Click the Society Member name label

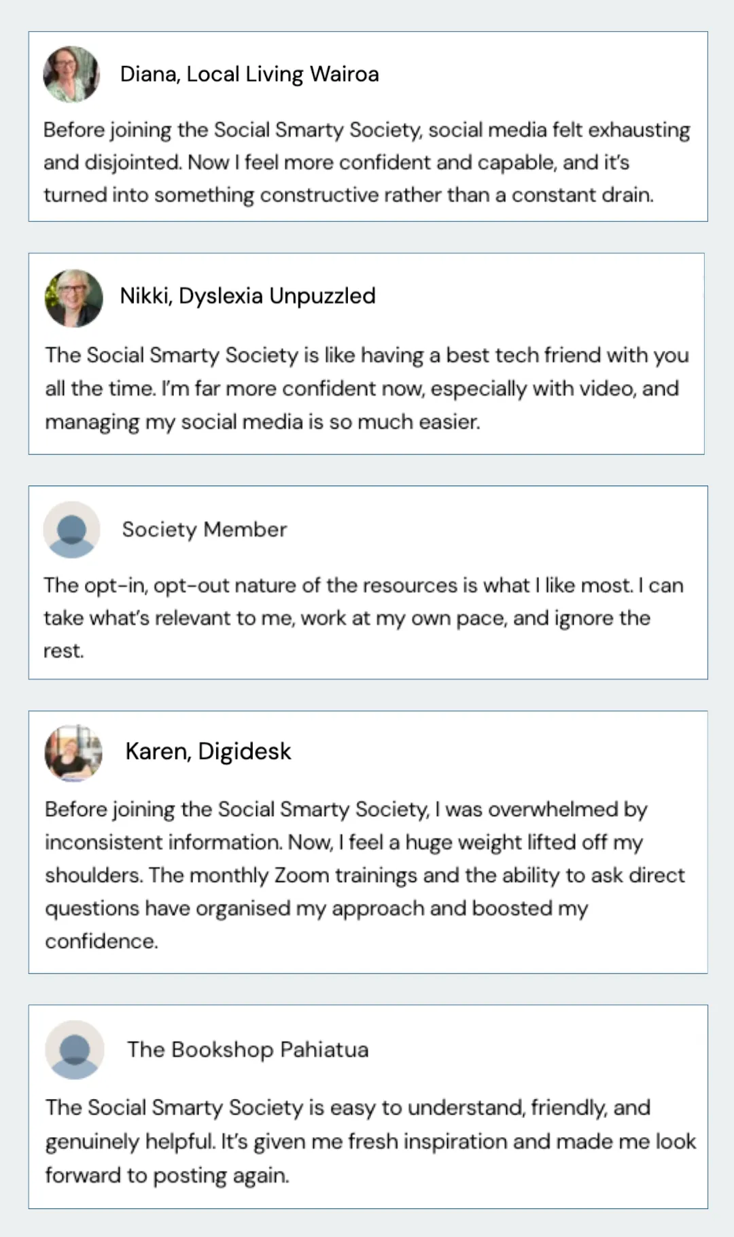coord(205,529)
